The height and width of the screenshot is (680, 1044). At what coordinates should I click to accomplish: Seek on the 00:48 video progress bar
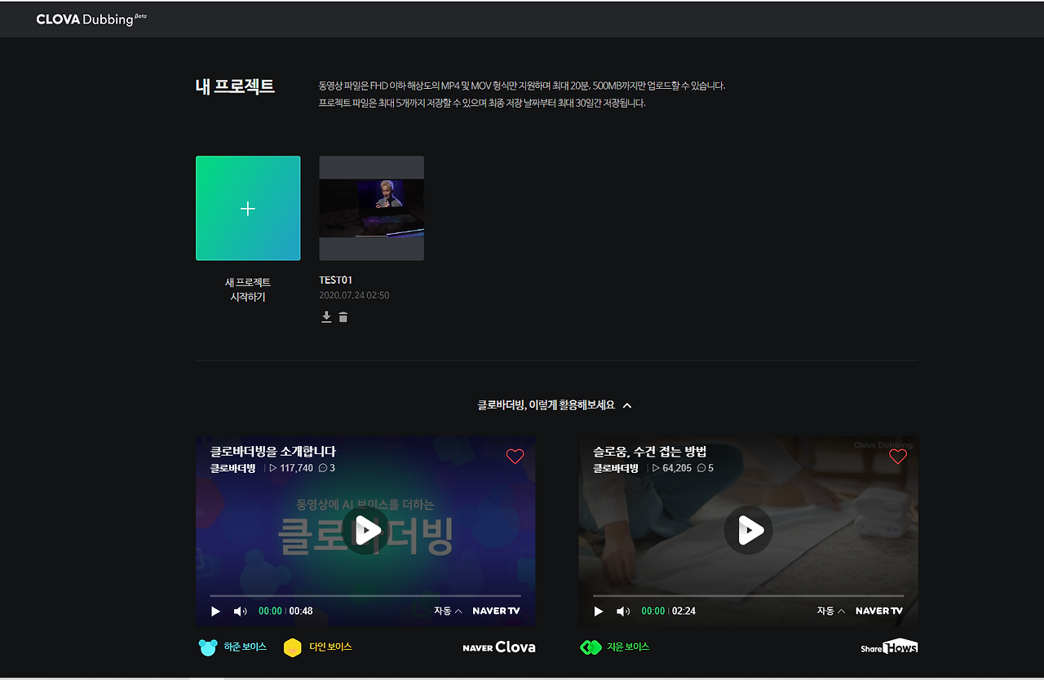tap(365, 596)
